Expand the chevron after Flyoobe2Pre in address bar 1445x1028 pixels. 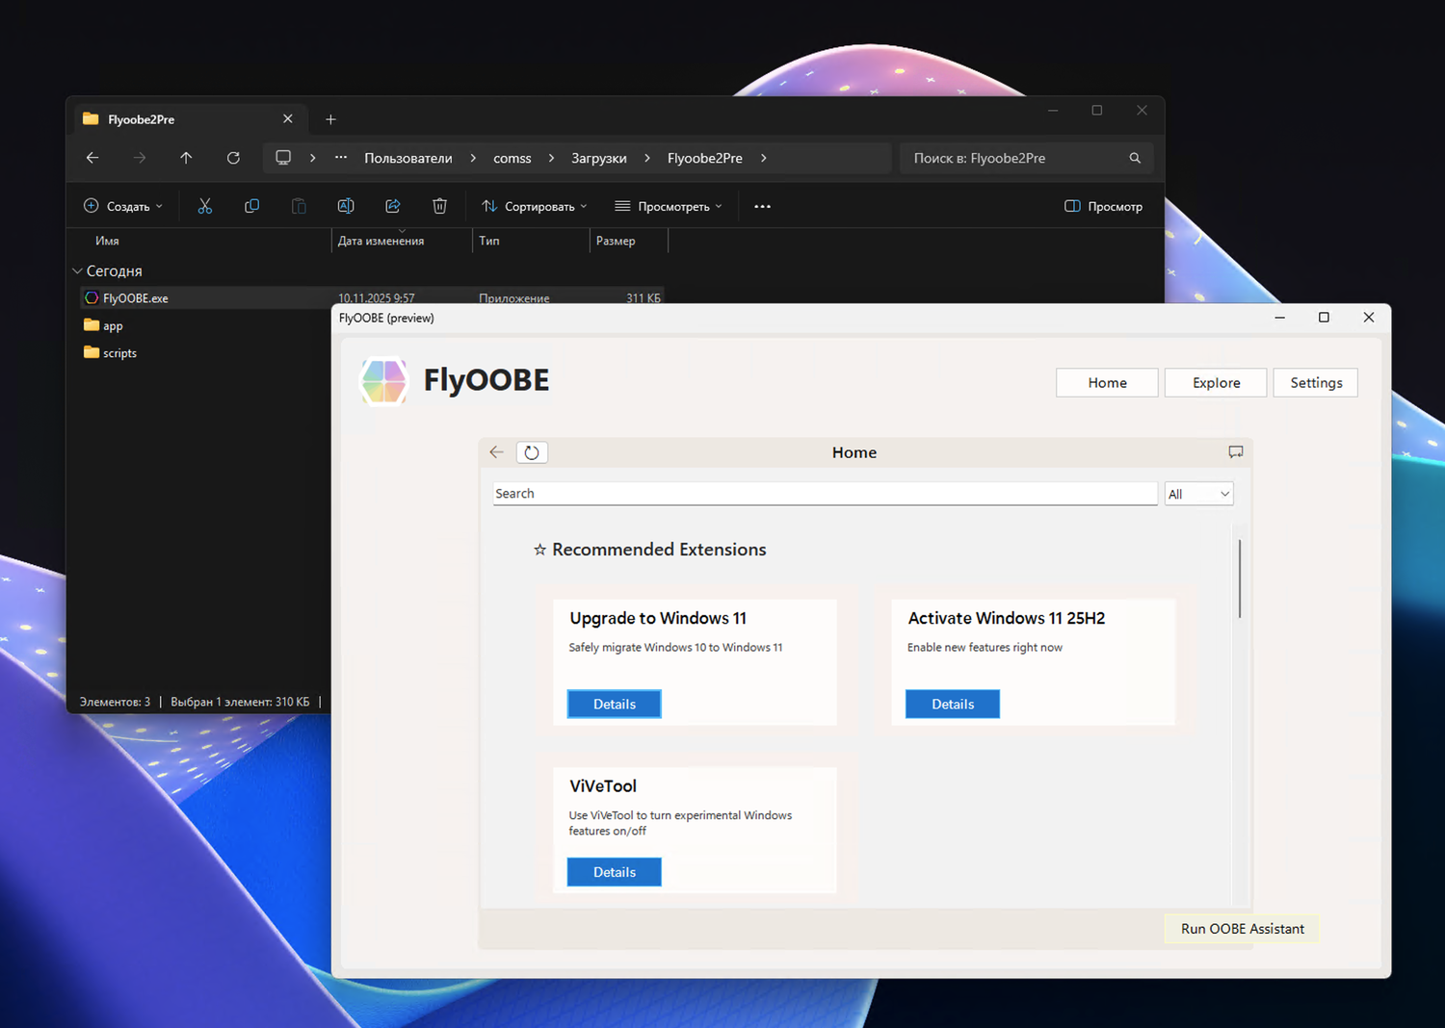(x=763, y=158)
